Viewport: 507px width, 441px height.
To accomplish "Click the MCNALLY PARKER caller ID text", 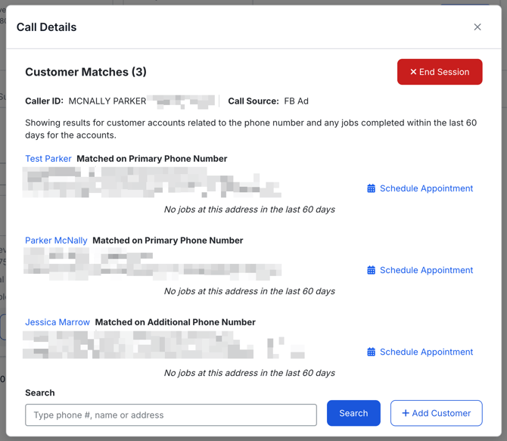I will pos(107,101).
